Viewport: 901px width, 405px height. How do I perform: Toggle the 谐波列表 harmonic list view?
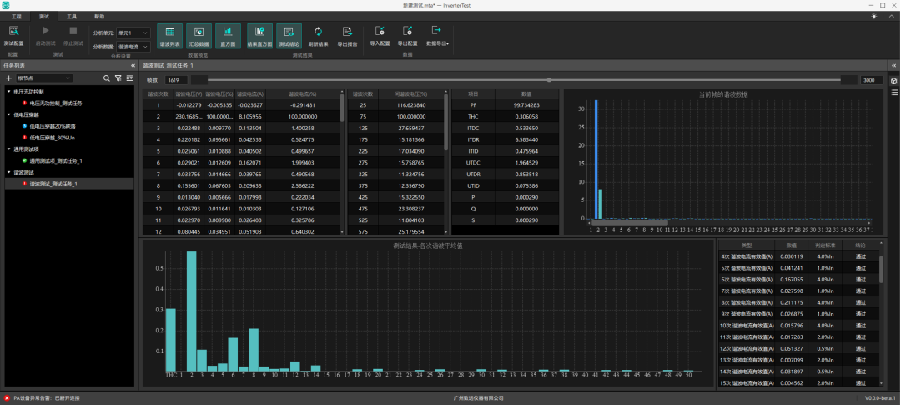tap(169, 34)
